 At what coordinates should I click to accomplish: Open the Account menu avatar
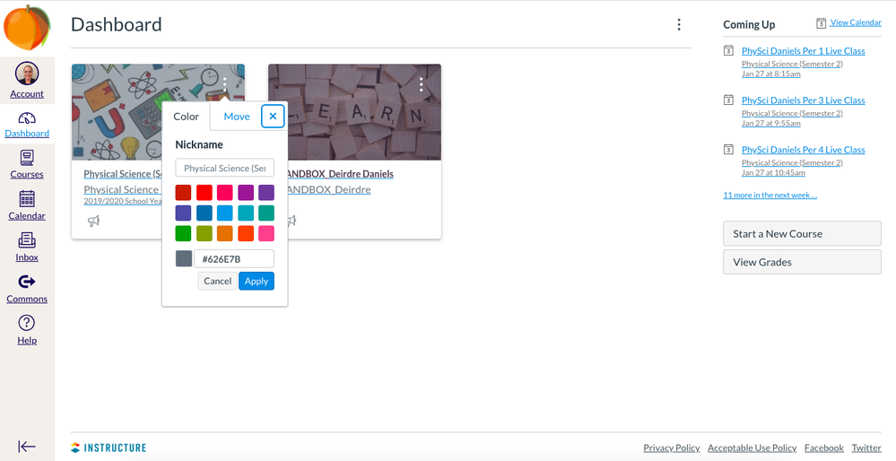pos(27,74)
